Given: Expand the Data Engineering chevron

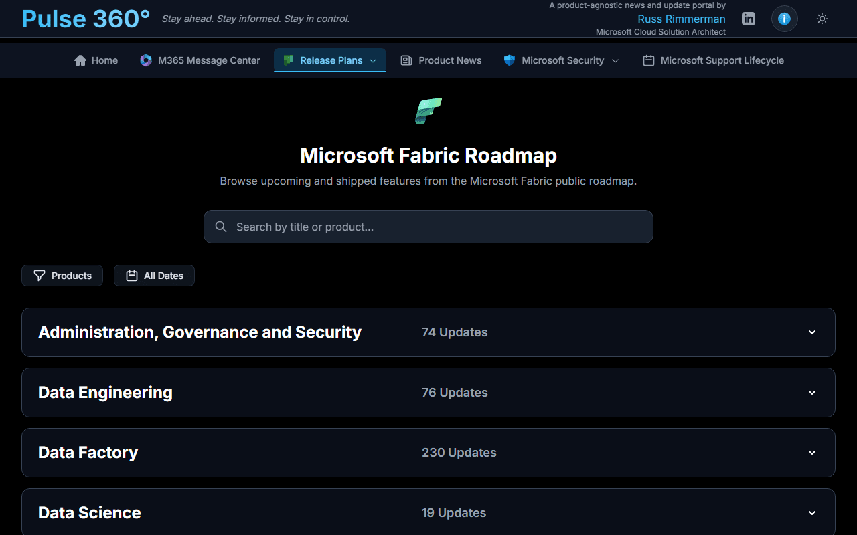Looking at the screenshot, I should tap(812, 393).
